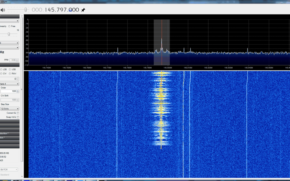
Task: Click the 145.840M frequency axis label
Action: [x=249, y=68]
